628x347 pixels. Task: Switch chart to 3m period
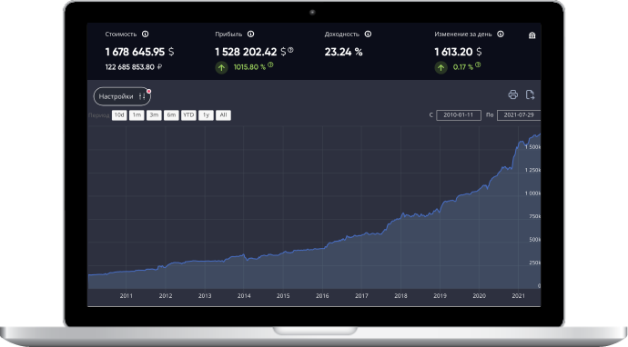point(154,115)
